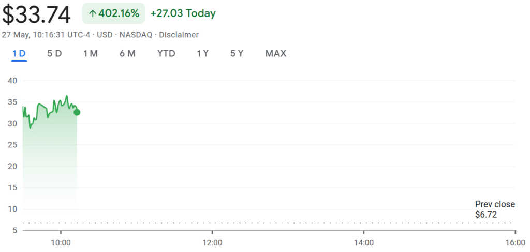The image size is (530, 252).
Task: Click the 14:00 time axis label
Action: pos(364,242)
